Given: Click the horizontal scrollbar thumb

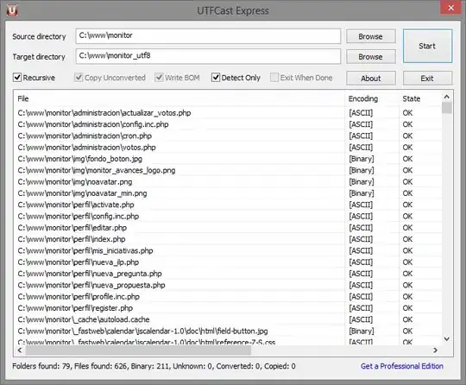Looking at the screenshot, I should 138,350.
